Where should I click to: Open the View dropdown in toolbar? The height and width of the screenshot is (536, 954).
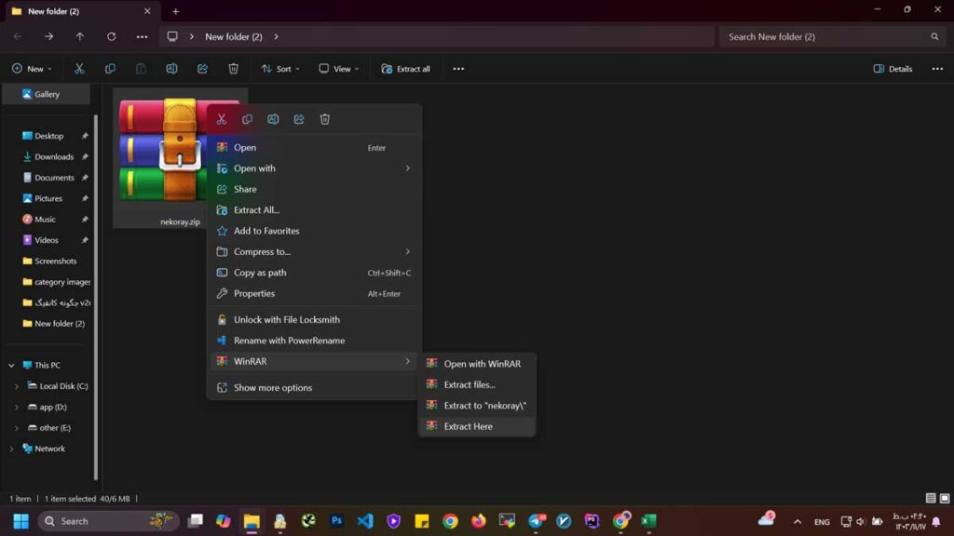pos(339,69)
